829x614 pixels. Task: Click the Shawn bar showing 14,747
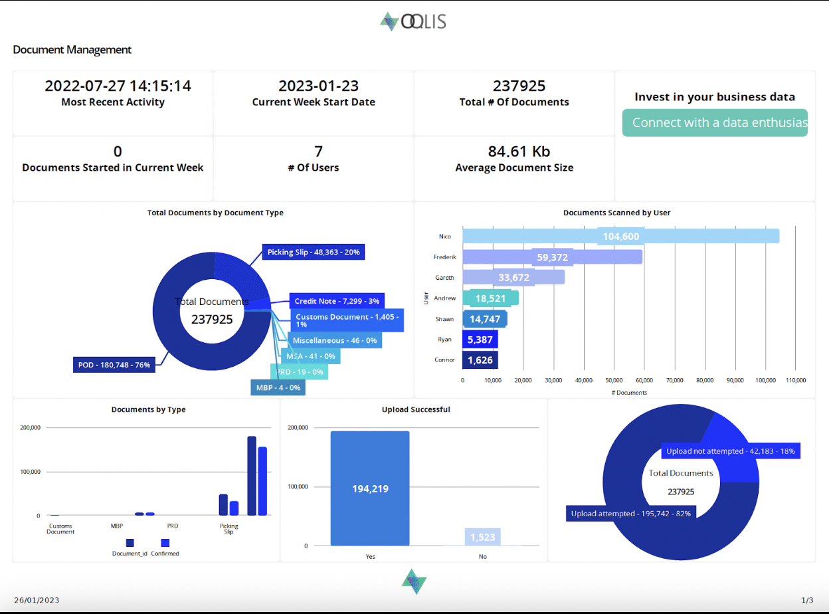point(485,319)
